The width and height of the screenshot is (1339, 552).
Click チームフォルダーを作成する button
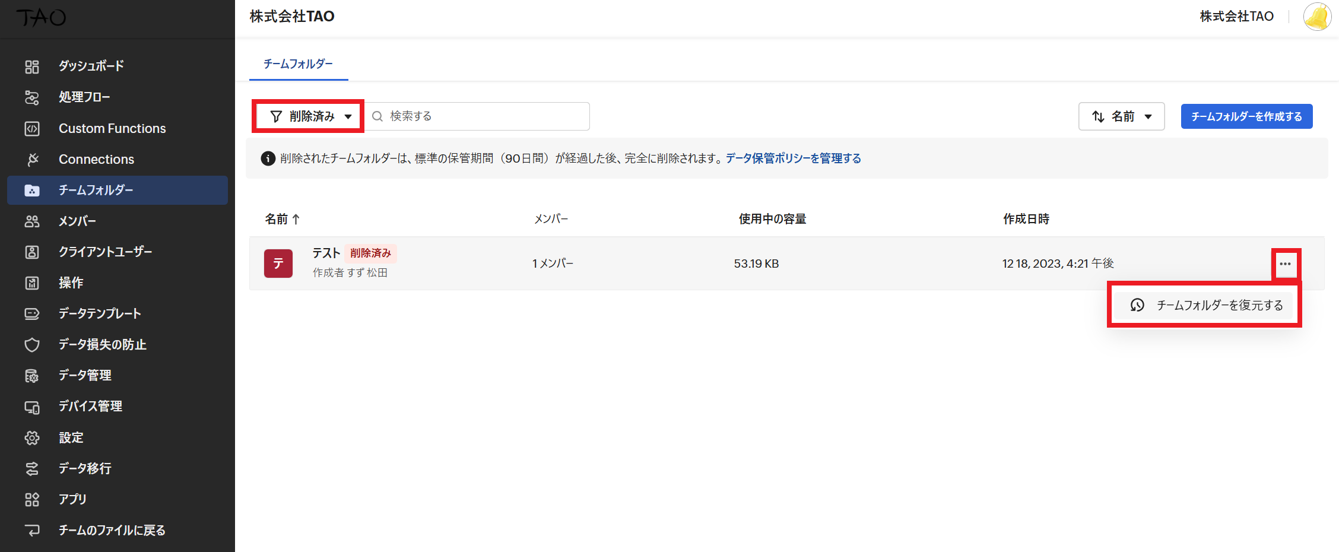(1246, 116)
